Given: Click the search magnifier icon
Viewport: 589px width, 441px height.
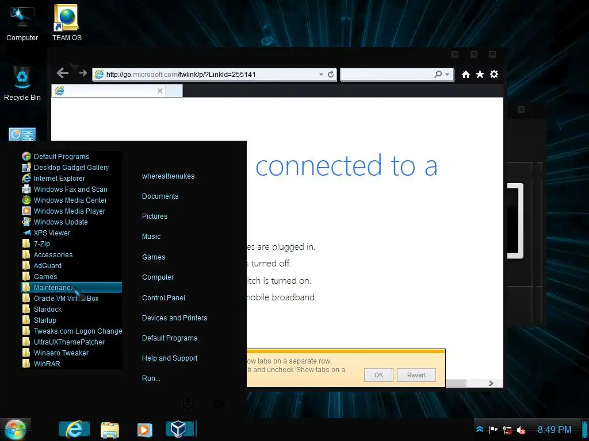Looking at the screenshot, I should 438,74.
